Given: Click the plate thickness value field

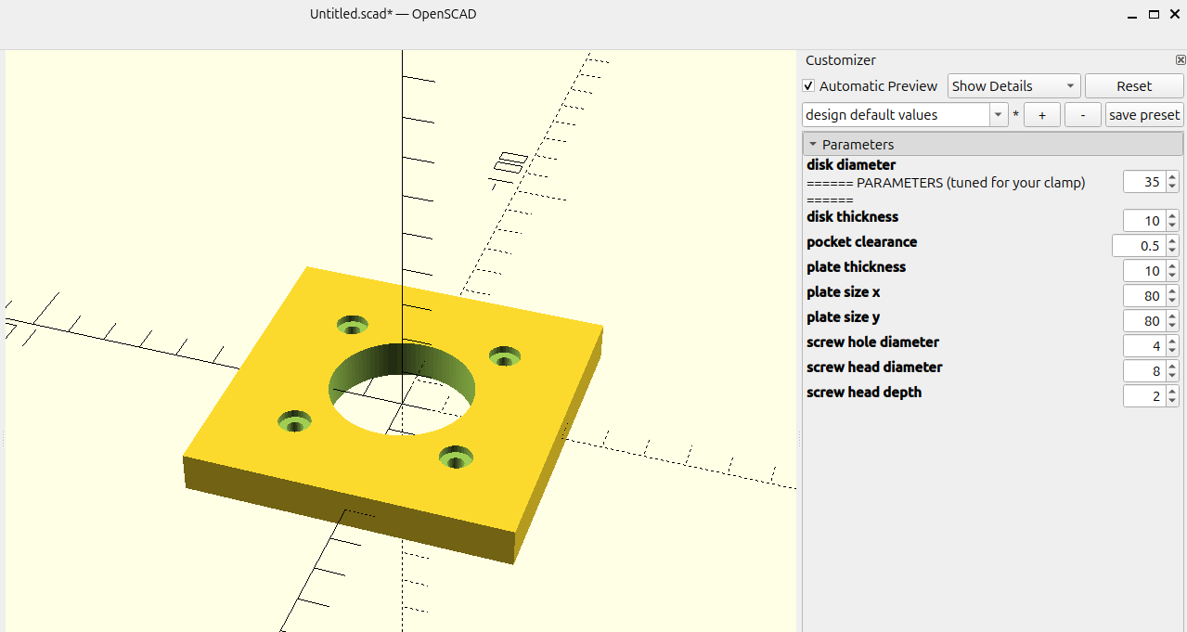Looking at the screenshot, I should click(x=1144, y=271).
